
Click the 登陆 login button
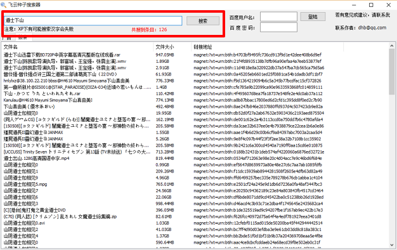point(313,16)
